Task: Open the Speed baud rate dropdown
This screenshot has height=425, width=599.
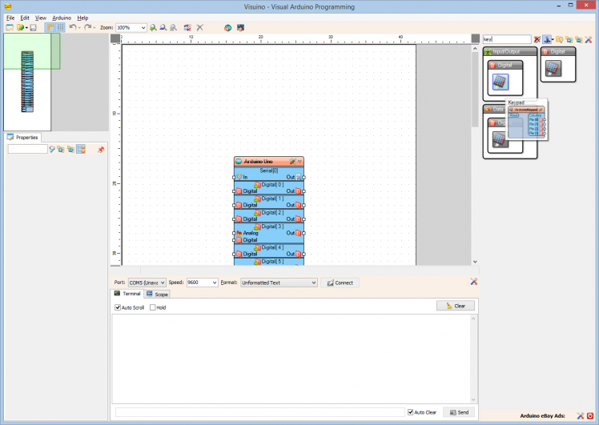Action: (x=214, y=283)
